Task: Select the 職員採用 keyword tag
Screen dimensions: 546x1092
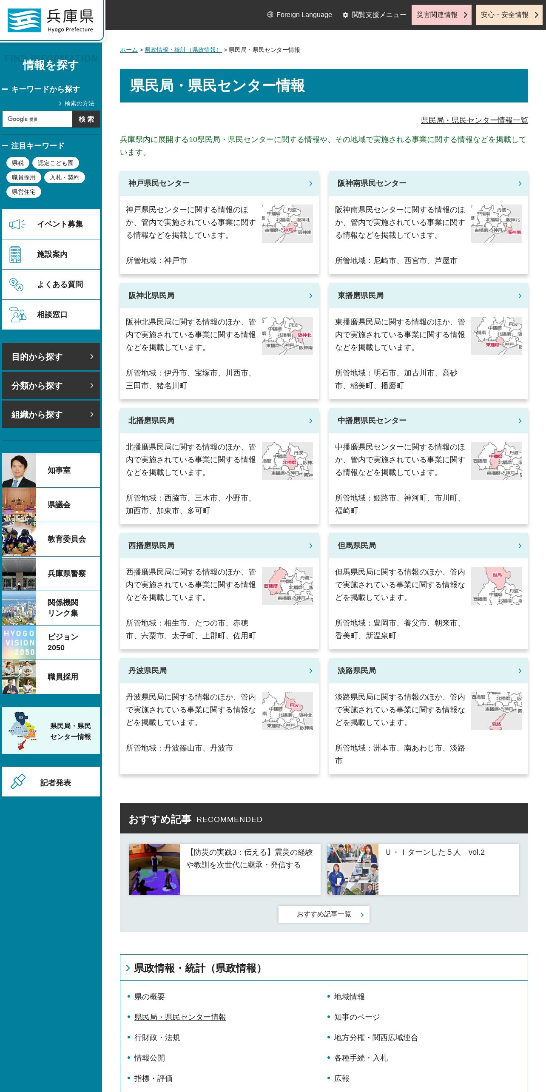Action: [x=24, y=177]
